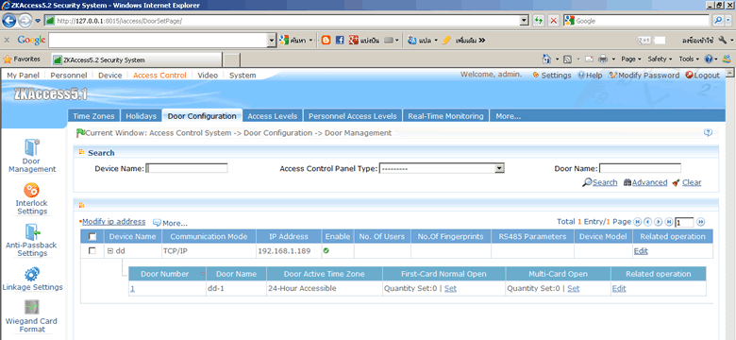Toggle the select-all checkbox in table header

[92, 237]
